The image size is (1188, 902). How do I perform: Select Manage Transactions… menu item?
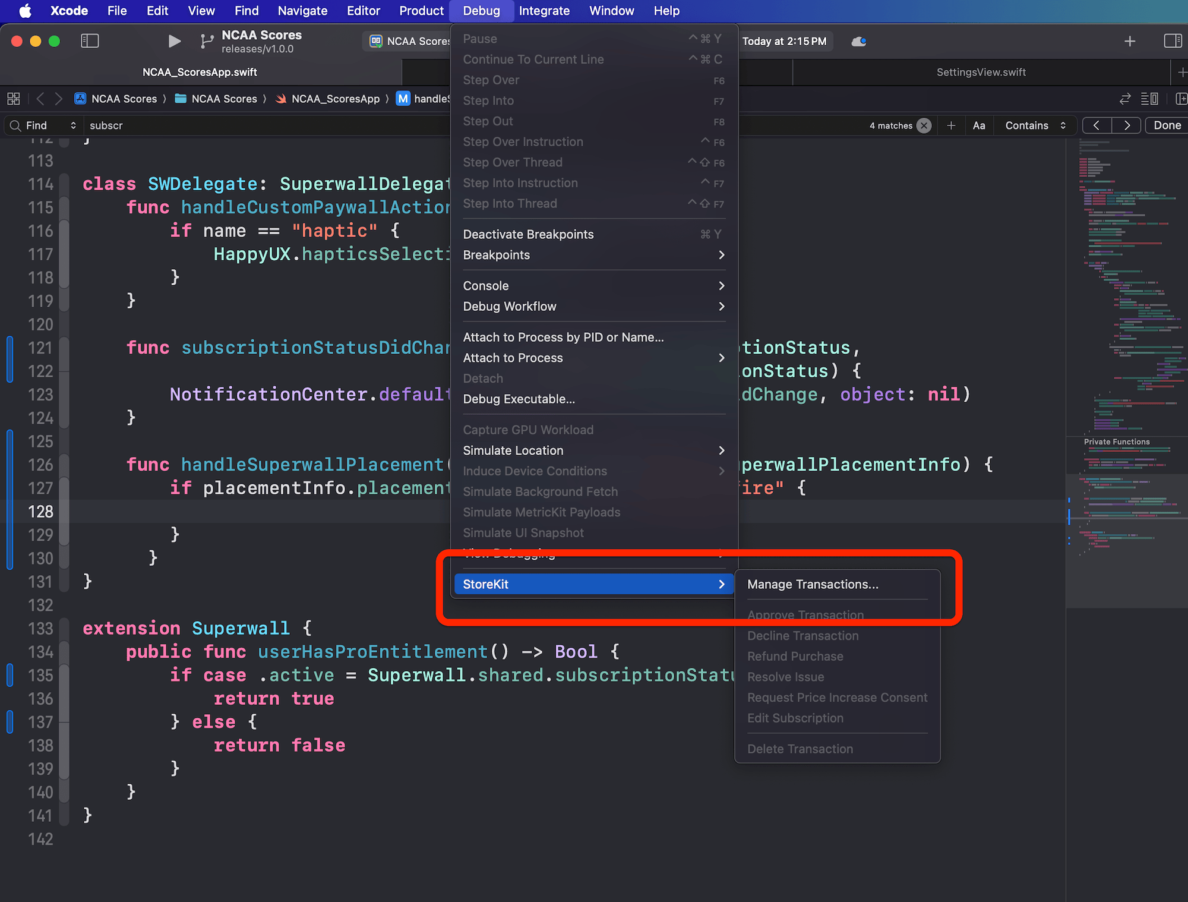(x=813, y=584)
